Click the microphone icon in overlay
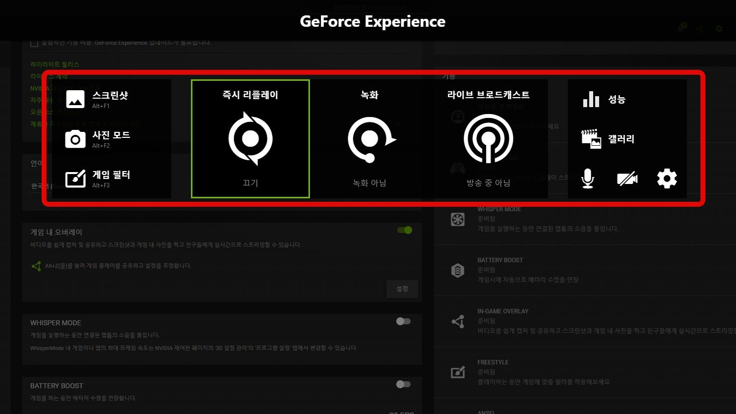This screenshot has height=414, width=736. [588, 178]
